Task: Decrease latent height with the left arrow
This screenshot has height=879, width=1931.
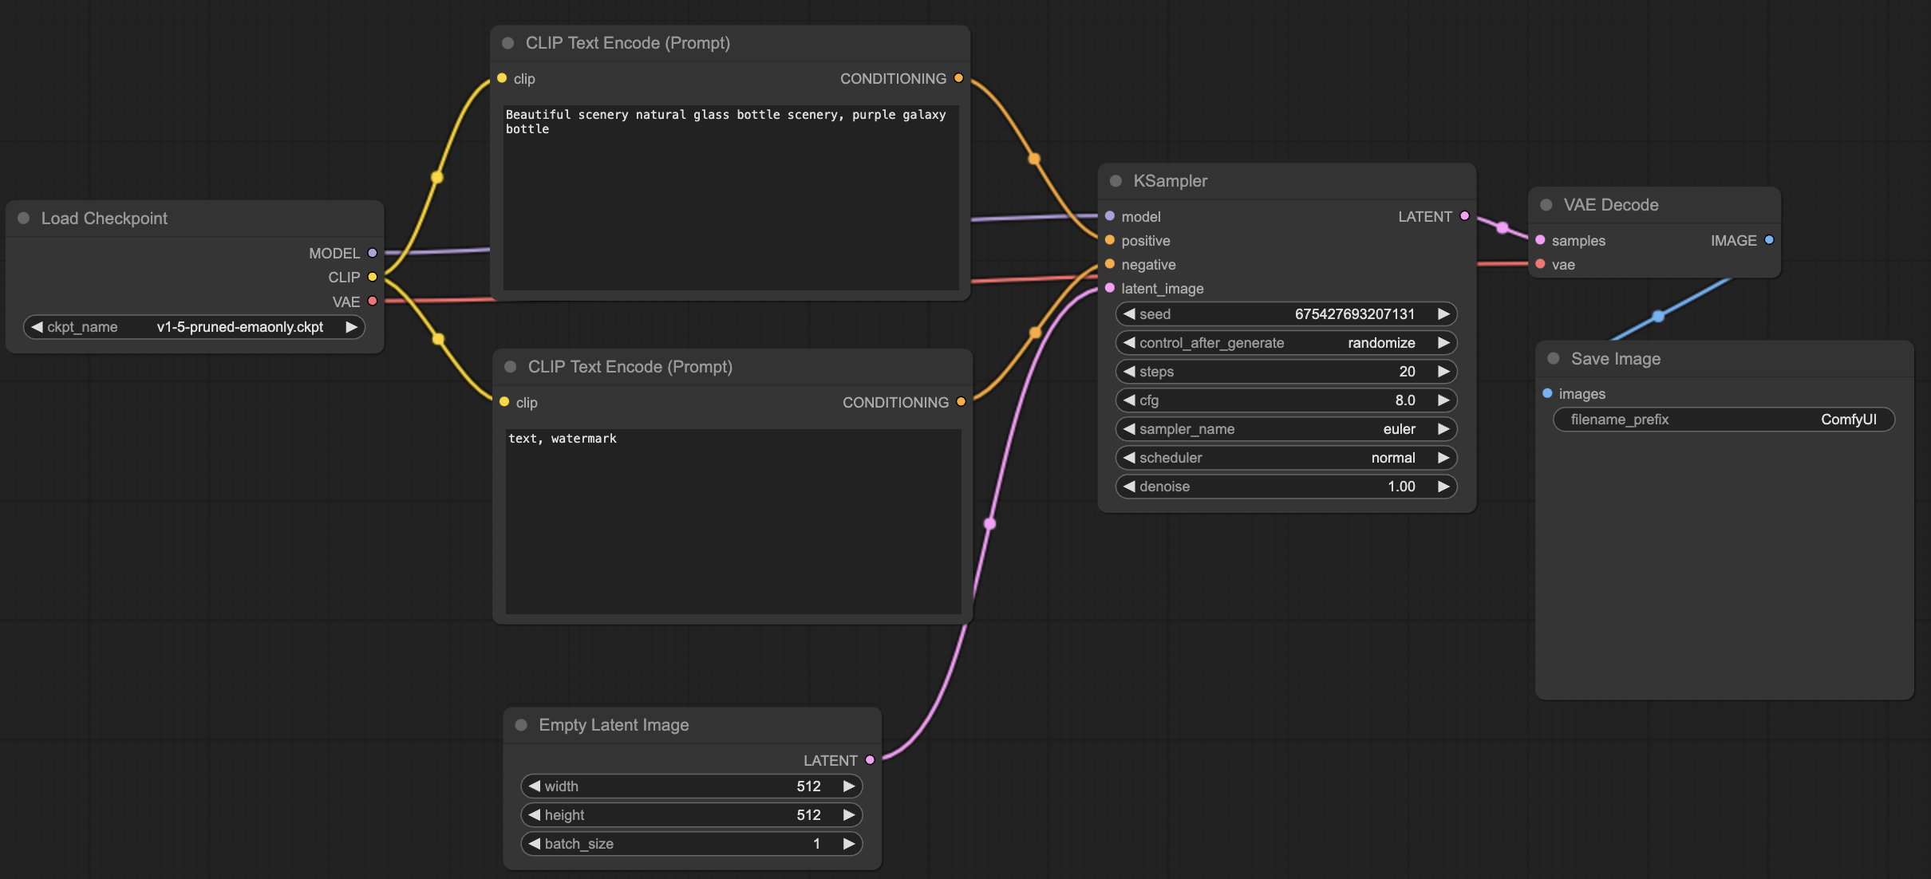Action: [535, 815]
